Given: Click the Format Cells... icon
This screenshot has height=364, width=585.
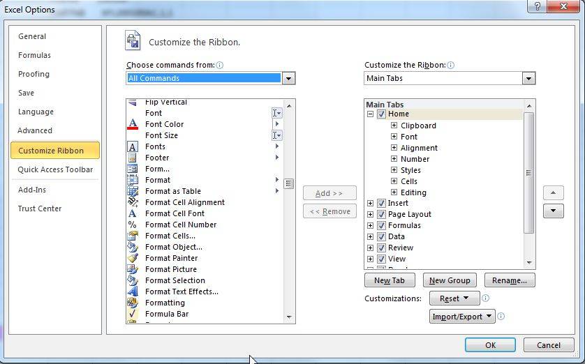Looking at the screenshot, I should point(133,236).
